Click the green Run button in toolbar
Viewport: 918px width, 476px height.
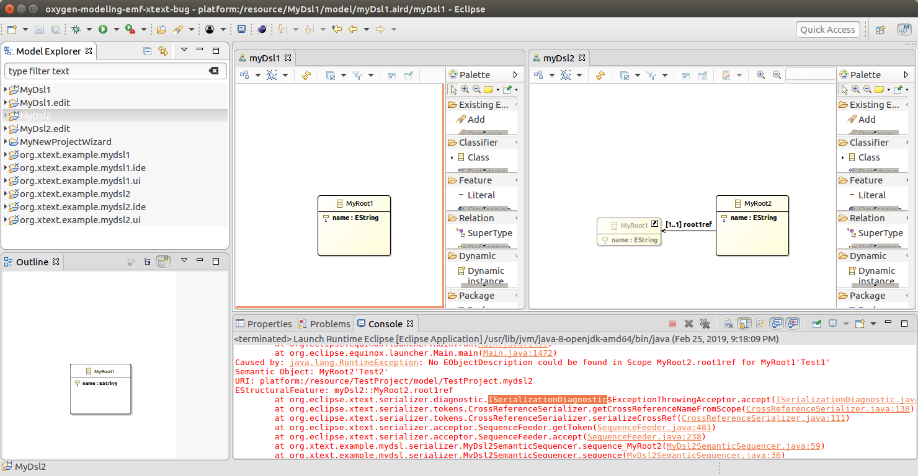(103, 29)
